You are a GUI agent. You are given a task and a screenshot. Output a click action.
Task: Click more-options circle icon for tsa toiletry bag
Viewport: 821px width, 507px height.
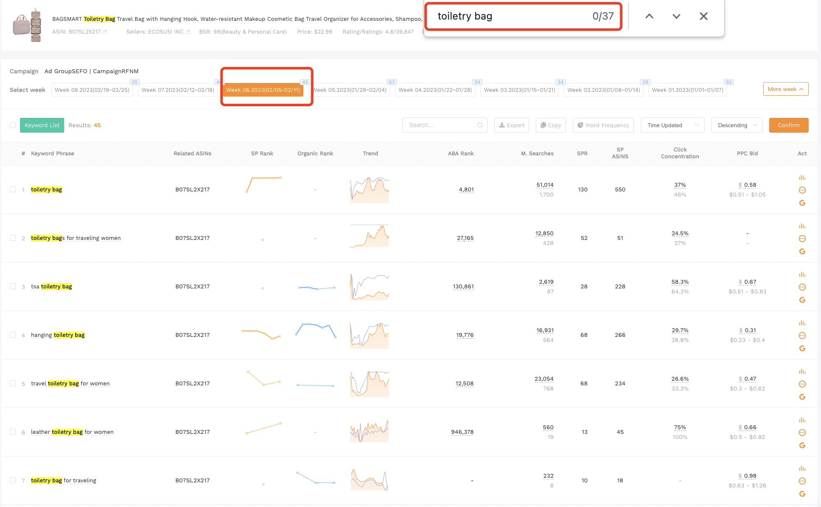click(802, 287)
